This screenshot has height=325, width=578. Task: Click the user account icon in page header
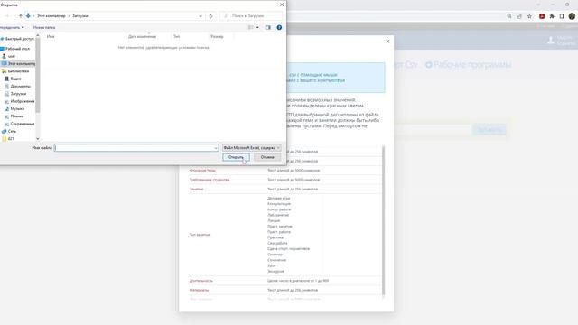[550, 40]
